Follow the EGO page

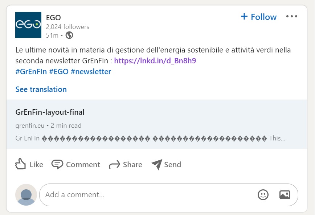tap(259, 17)
